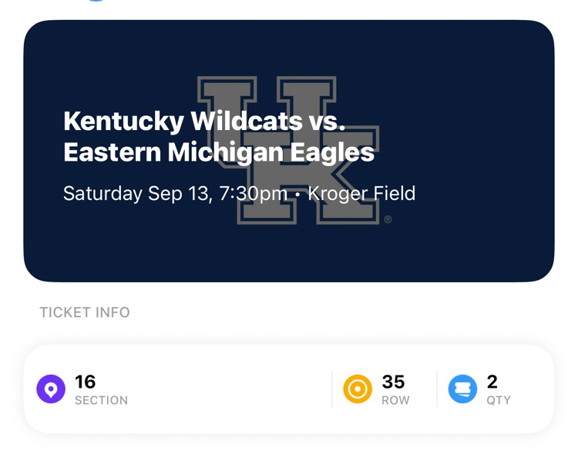Click the SECTION label
This screenshot has height=467, width=578.
click(x=102, y=400)
